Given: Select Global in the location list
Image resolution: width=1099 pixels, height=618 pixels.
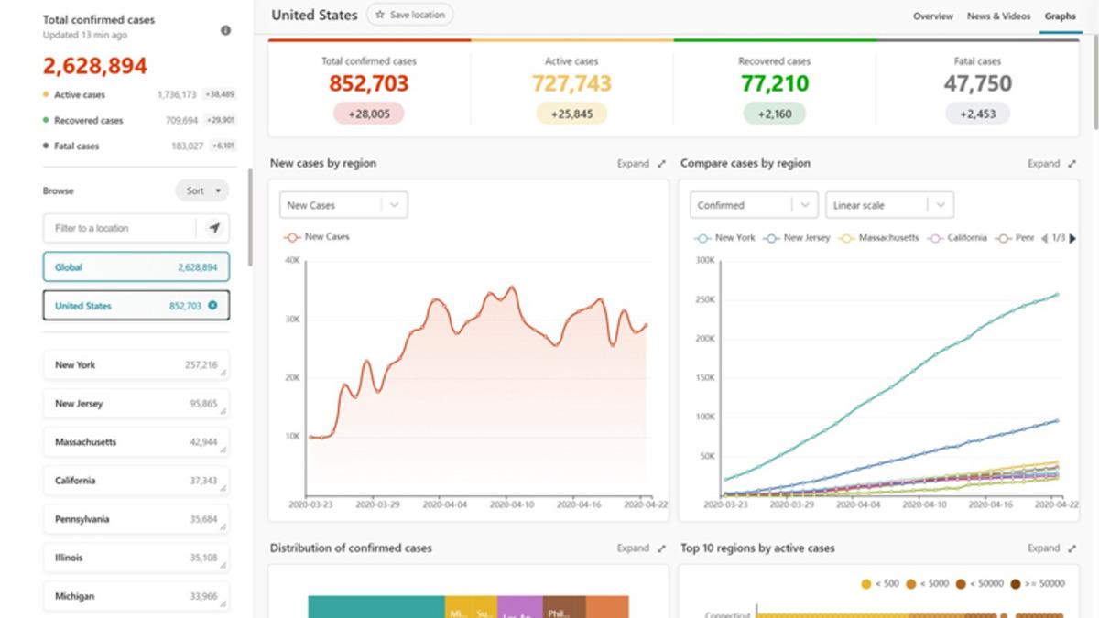Looking at the screenshot, I should [x=136, y=267].
